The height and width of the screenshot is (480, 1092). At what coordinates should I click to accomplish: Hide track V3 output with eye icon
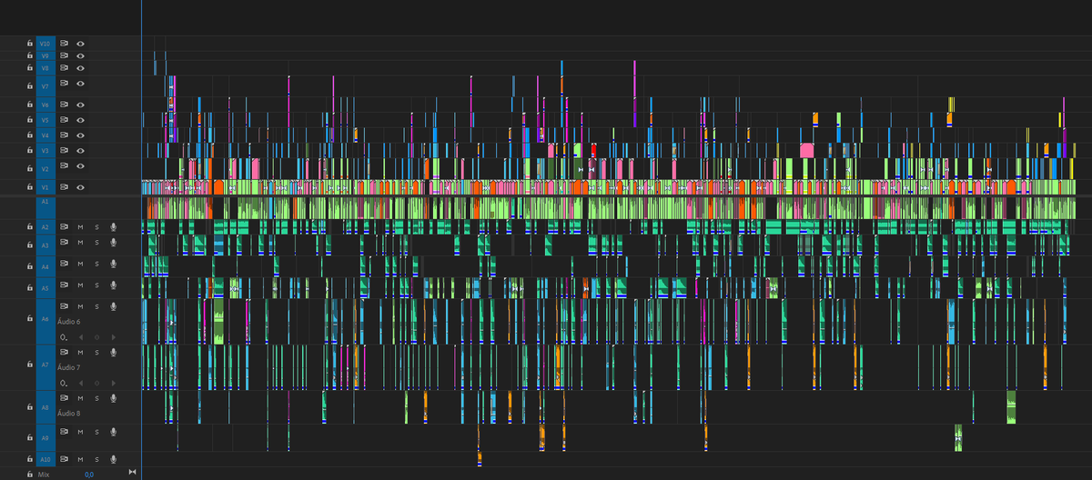coord(80,150)
